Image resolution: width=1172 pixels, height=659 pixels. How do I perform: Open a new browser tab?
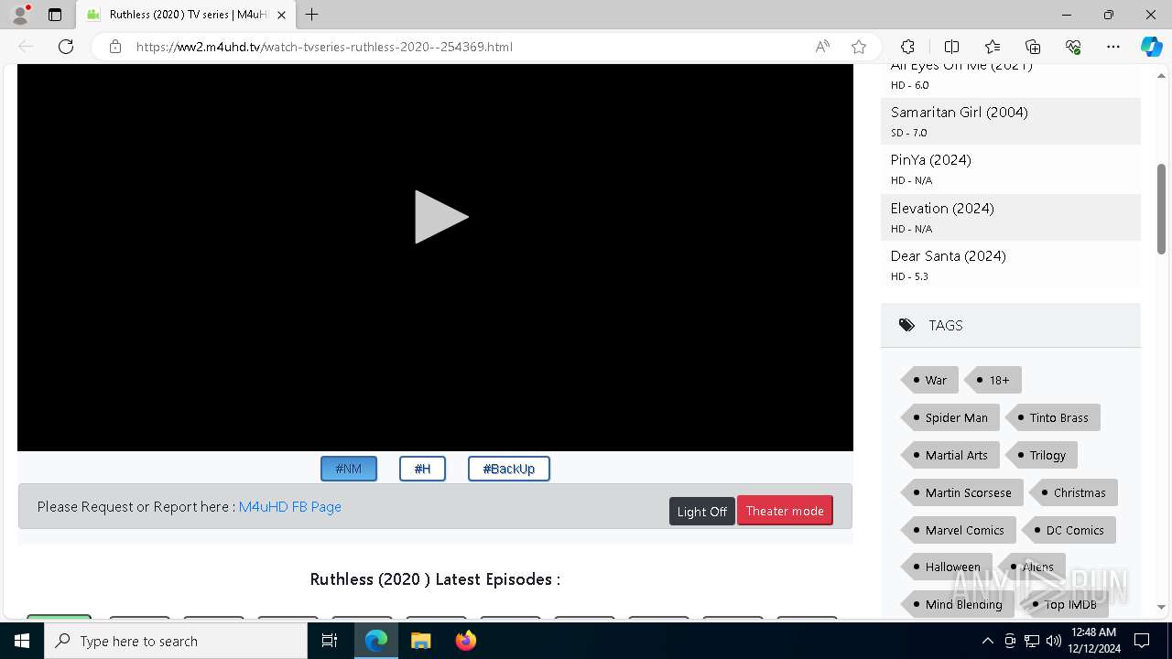[x=312, y=15]
